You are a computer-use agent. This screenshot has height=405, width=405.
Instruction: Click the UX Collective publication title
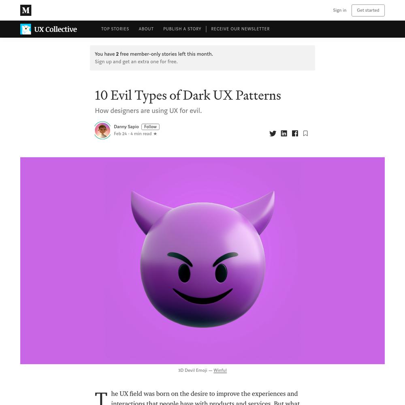(x=55, y=29)
